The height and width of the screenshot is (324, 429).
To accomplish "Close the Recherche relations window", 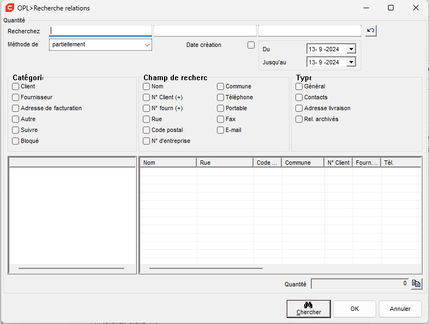I will [x=416, y=8].
